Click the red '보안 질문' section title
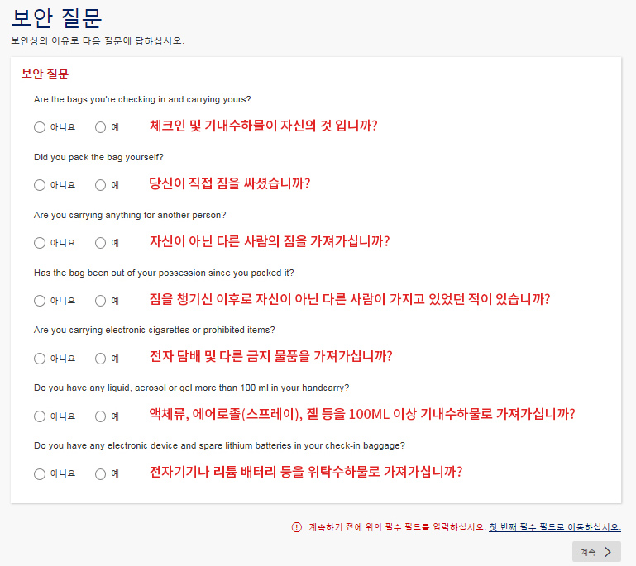Image resolution: width=636 pixels, height=566 pixels. tap(45, 74)
